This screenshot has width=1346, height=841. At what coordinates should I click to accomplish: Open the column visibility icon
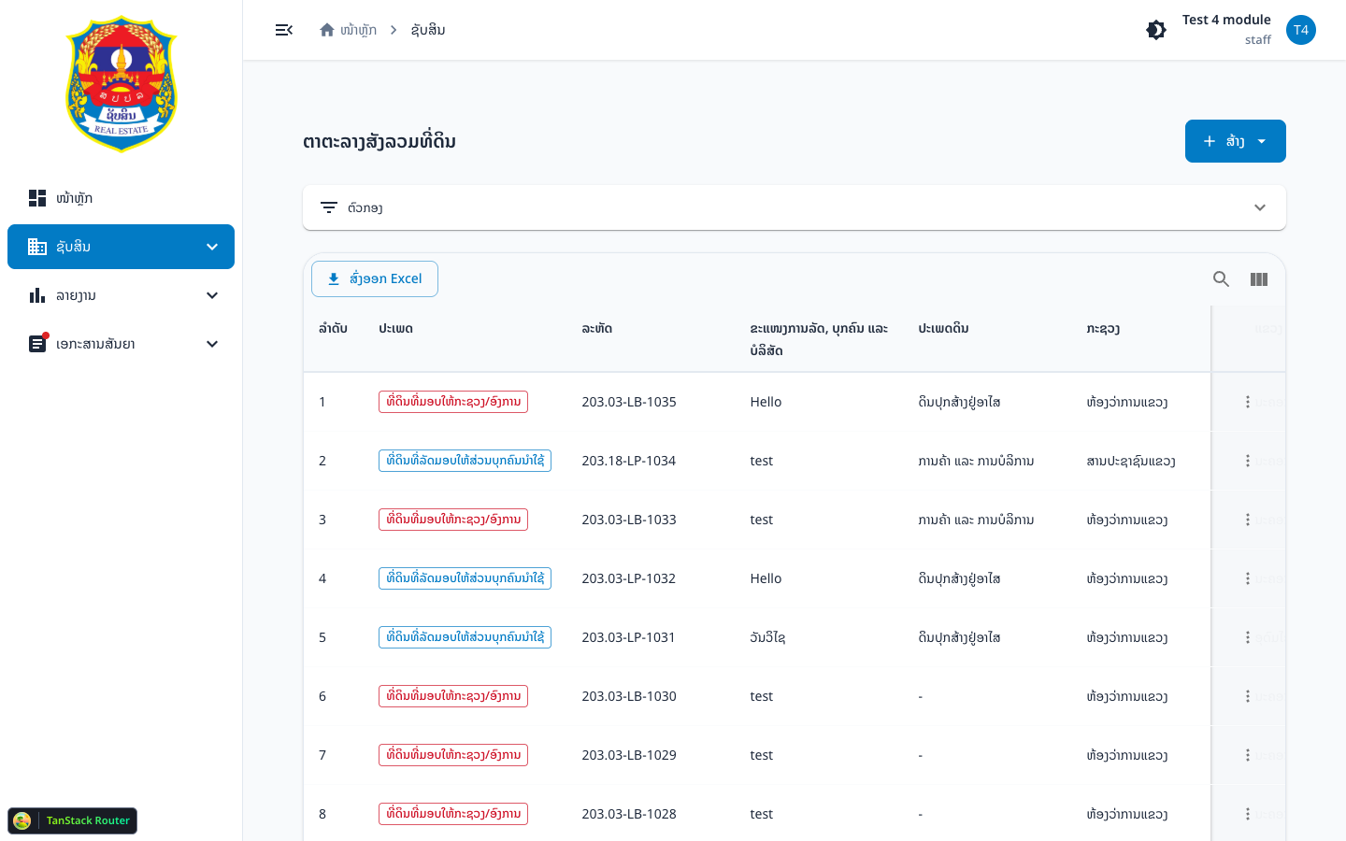(x=1259, y=278)
